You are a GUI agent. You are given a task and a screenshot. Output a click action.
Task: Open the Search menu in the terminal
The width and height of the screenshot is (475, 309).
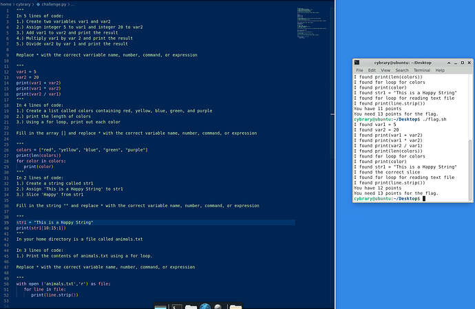coord(402,70)
